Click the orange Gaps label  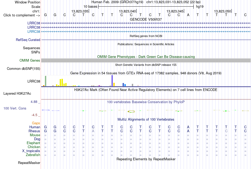(36, 123)
